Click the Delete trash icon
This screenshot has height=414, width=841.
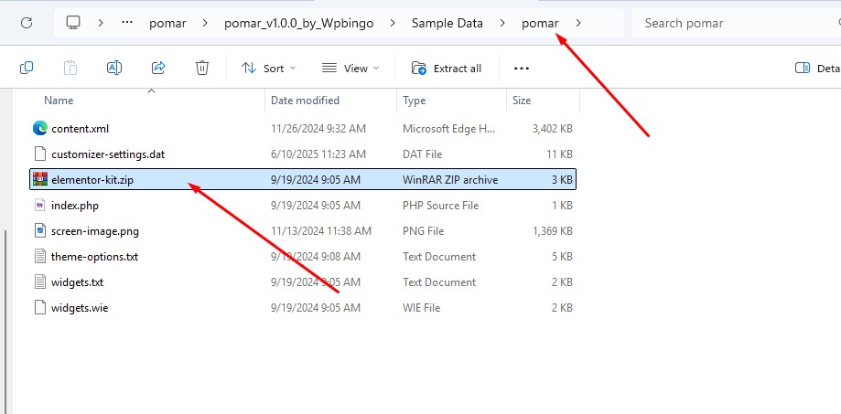(202, 68)
